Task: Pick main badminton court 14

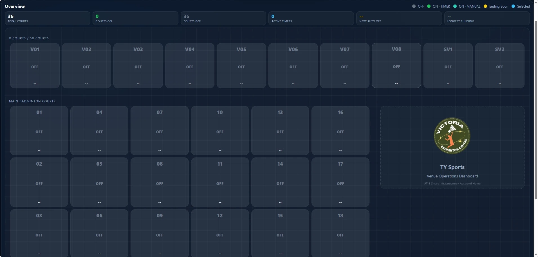Action: pyautogui.click(x=280, y=182)
